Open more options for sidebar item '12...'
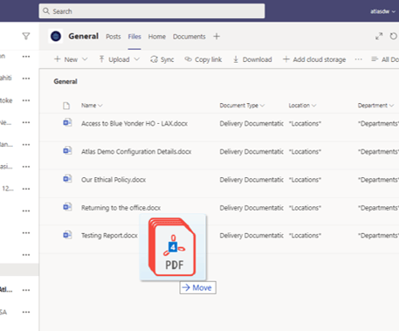The height and width of the screenshot is (331, 399). click(26, 189)
